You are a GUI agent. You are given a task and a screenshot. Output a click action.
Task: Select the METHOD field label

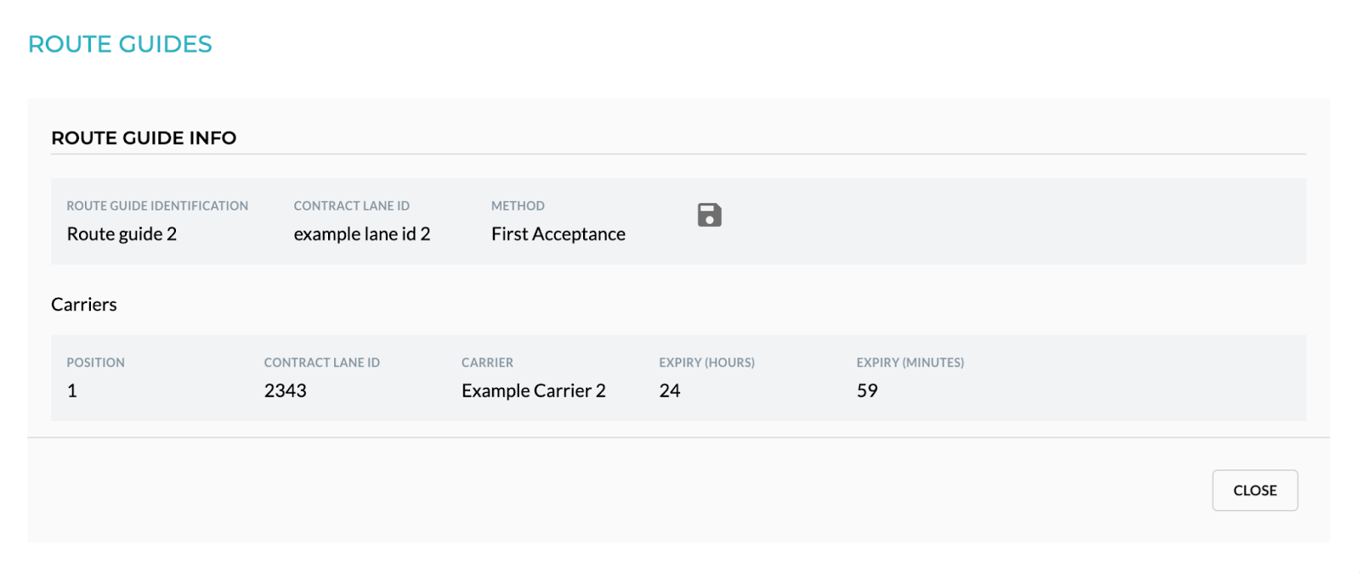coord(518,205)
